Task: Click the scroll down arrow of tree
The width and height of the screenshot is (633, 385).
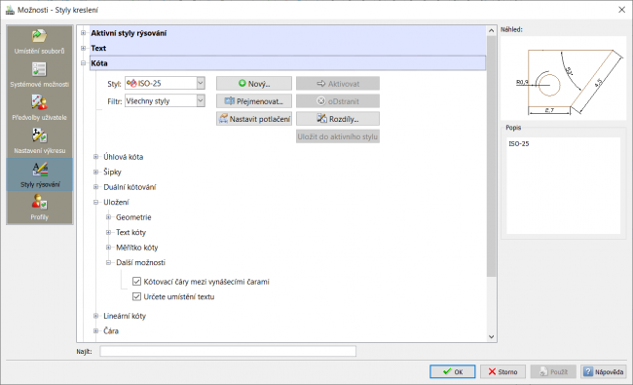Action: point(491,336)
